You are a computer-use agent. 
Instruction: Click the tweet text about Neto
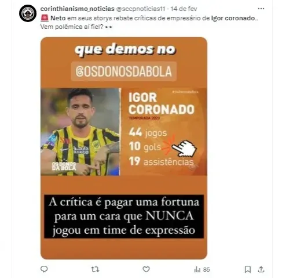(149, 23)
